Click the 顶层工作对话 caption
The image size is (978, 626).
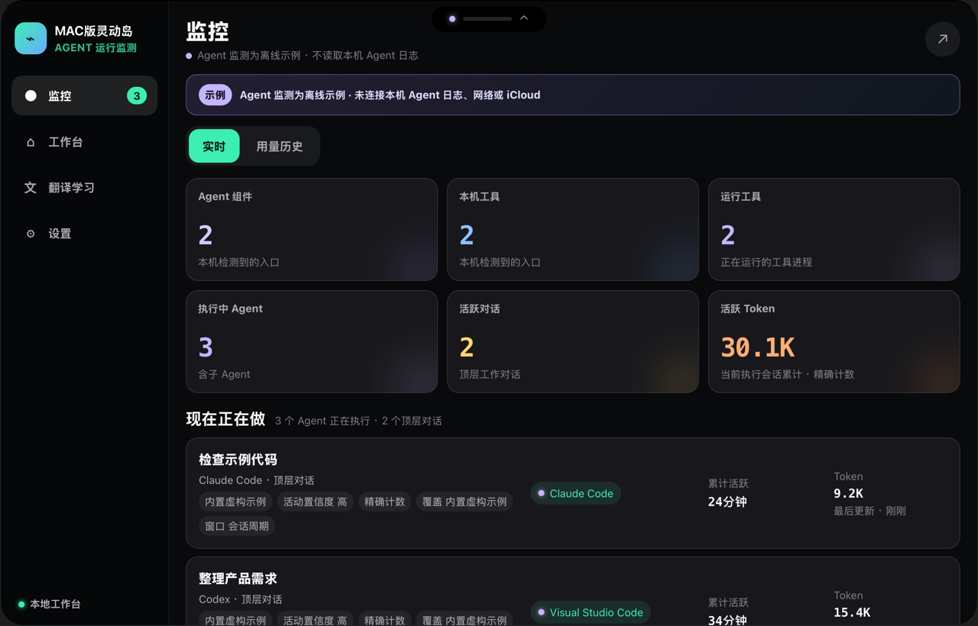490,374
